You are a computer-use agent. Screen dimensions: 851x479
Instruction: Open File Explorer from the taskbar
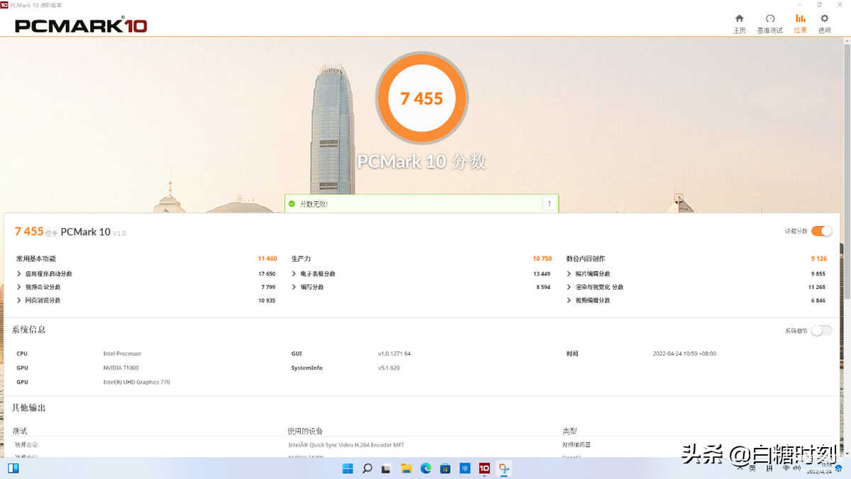point(406,468)
